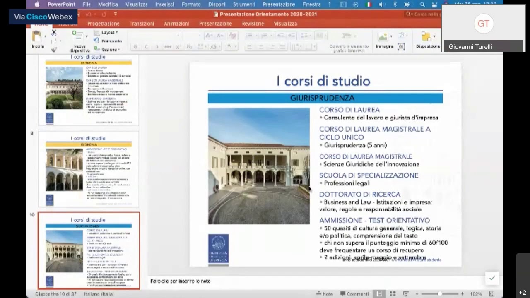Click decrease indent icon
This screenshot has height=298, width=530.
[281, 36]
